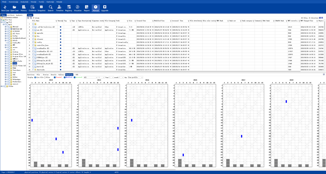Toggle the Created checkbox

coord(55,77)
